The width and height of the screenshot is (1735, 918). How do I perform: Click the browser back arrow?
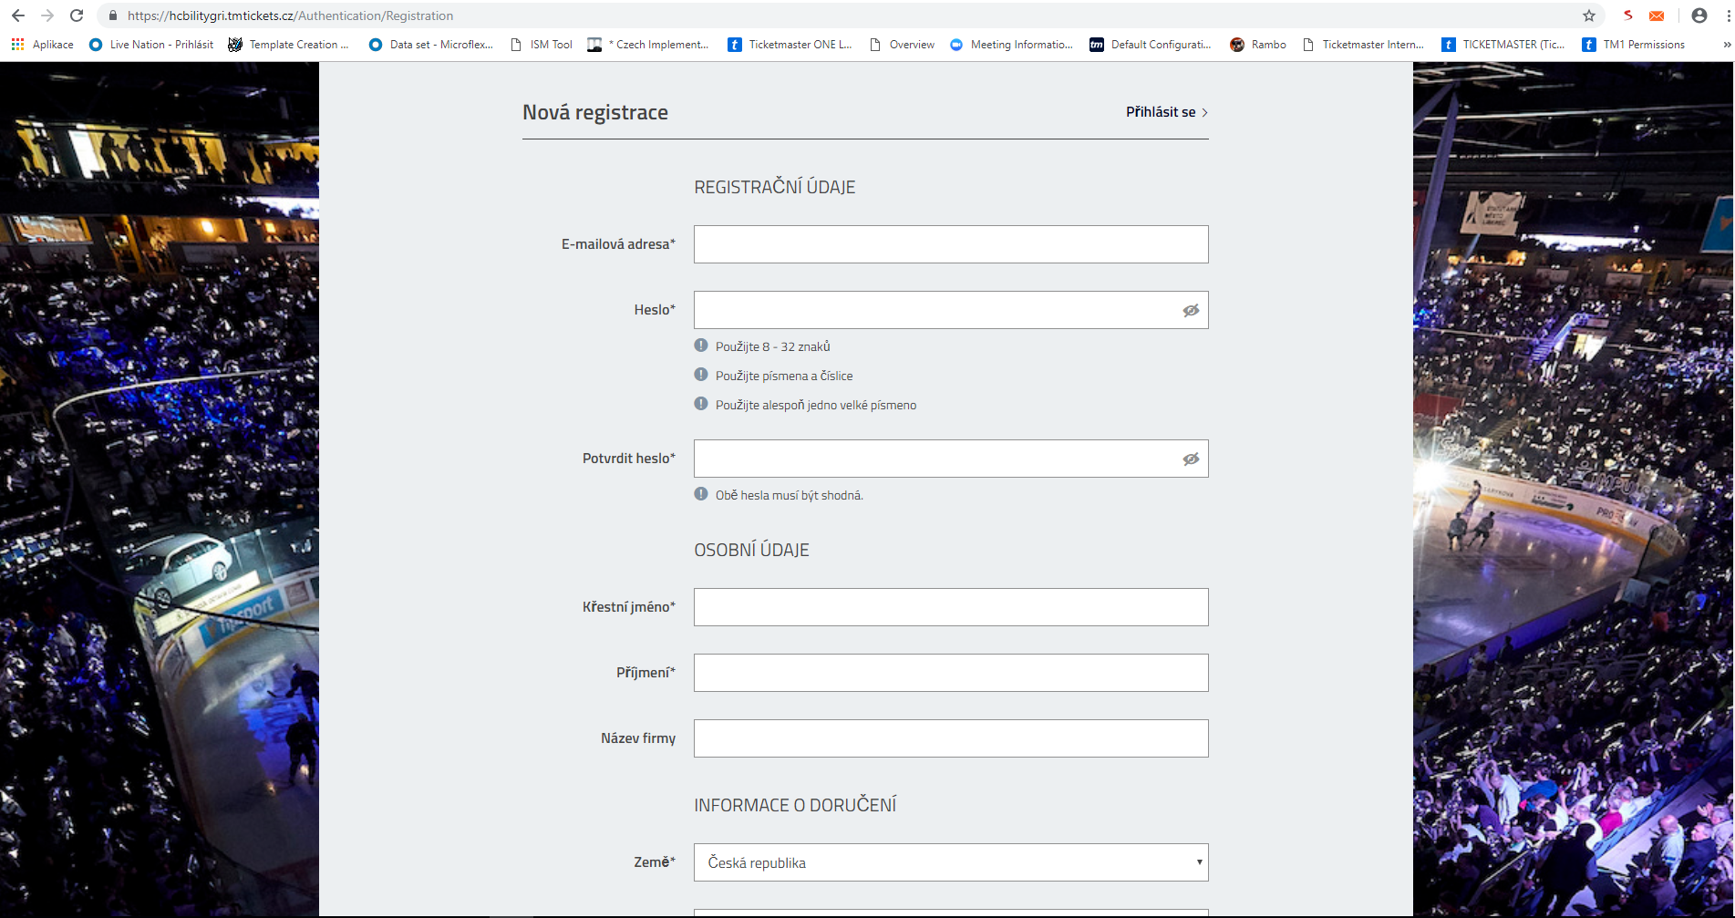(x=18, y=15)
